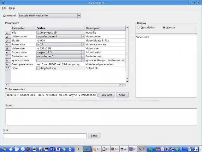This screenshot has width=202, height=152.
Task: Expand the Audio format value dropdown
Action: [x=83, y=56]
